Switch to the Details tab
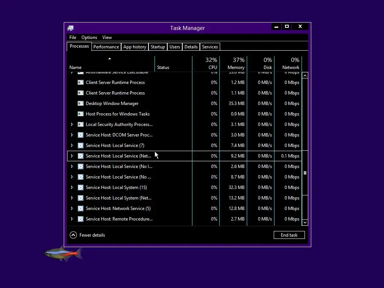Viewport: 384px width, 288px height. [x=191, y=47]
